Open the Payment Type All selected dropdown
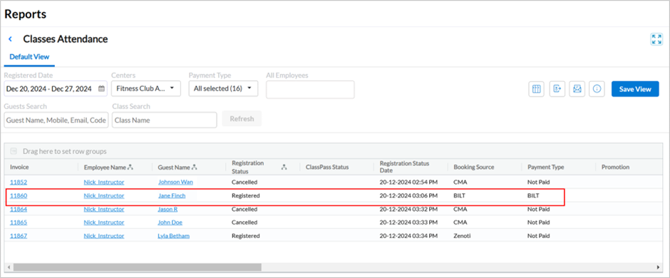The image size is (670, 278). click(223, 89)
